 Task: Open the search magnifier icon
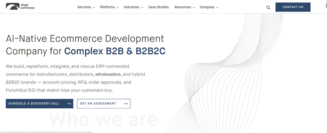268,8
